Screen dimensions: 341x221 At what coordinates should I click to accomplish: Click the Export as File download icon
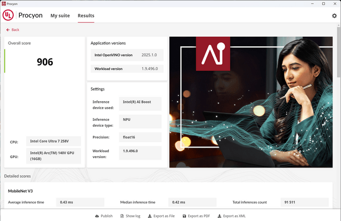pyautogui.click(x=150, y=216)
